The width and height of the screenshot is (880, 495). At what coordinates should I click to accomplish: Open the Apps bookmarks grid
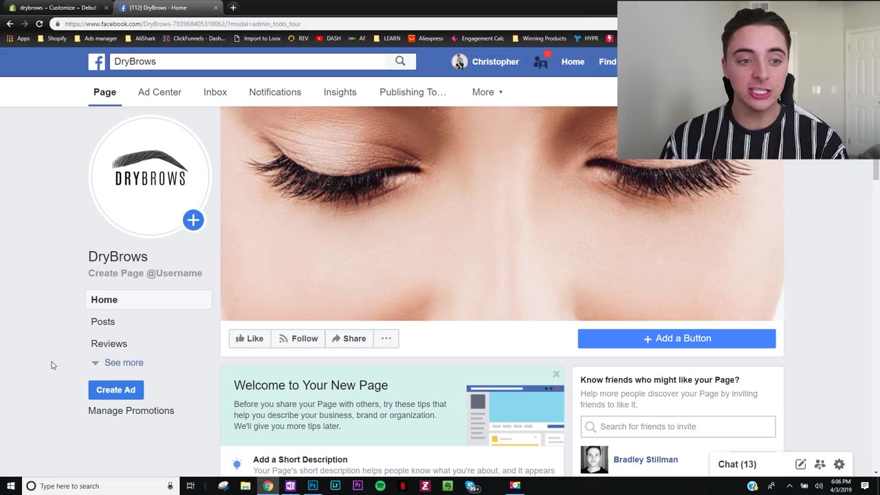[x=18, y=38]
